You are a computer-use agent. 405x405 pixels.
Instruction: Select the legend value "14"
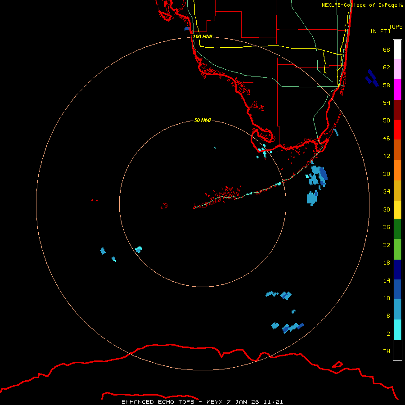tap(387, 280)
